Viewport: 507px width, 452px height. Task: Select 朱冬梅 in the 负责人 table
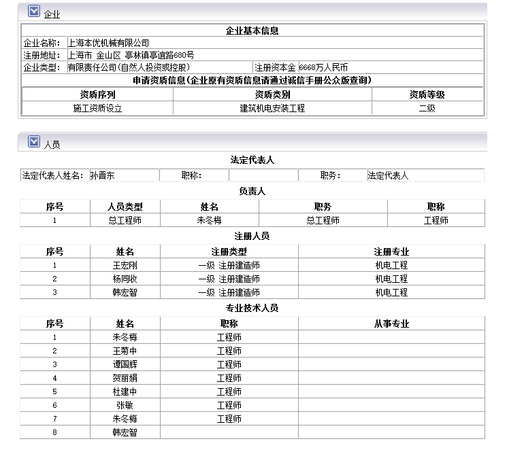click(x=209, y=220)
